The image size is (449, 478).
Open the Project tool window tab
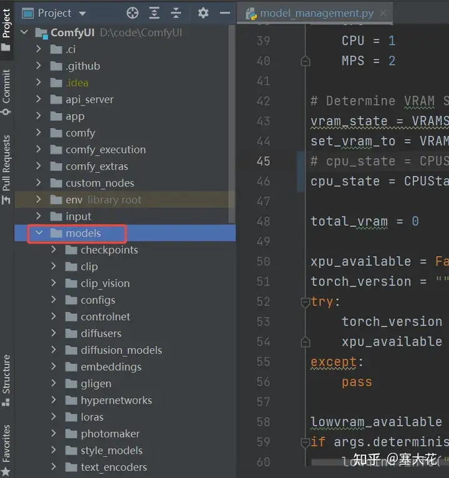pyautogui.click(x=6, y=30)
